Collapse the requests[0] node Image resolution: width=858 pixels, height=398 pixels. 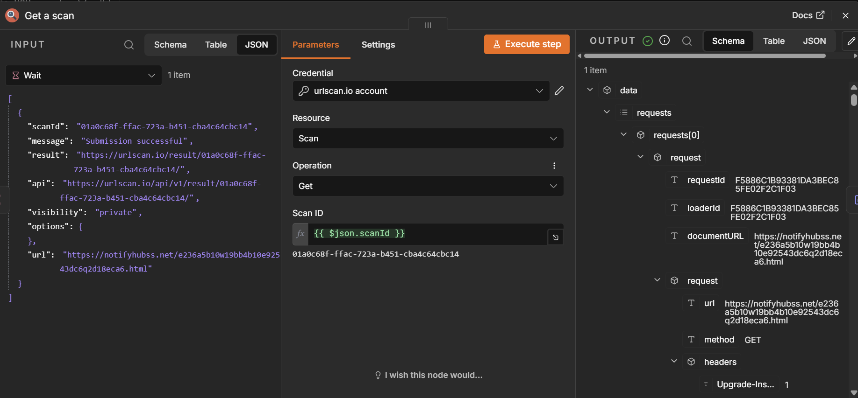click(624, 134)
